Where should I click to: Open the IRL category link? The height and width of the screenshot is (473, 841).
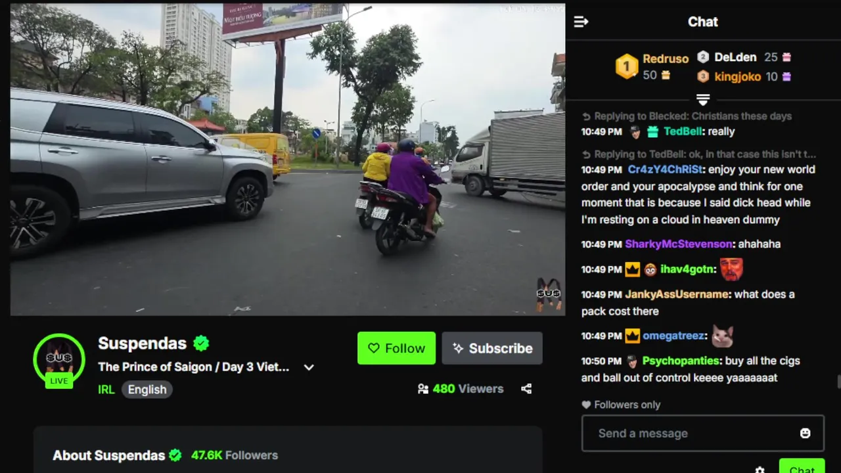pyautogui.click(x=106, y=390)
